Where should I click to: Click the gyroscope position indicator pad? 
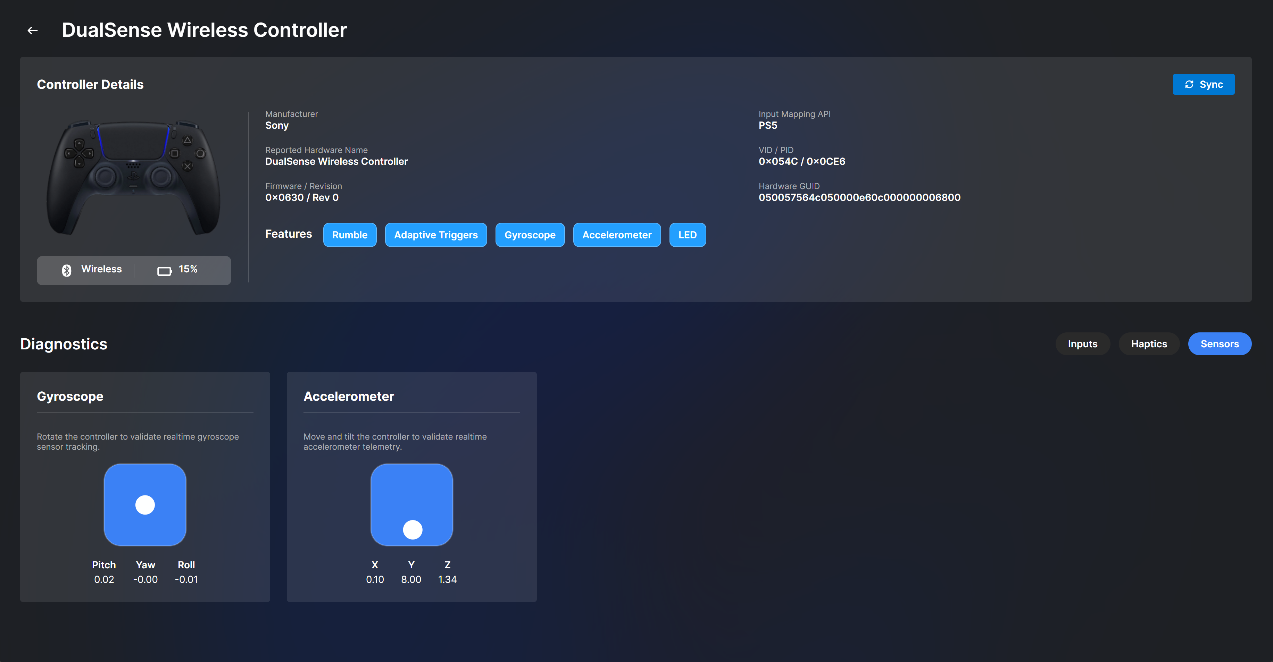(x=145, y=504)
